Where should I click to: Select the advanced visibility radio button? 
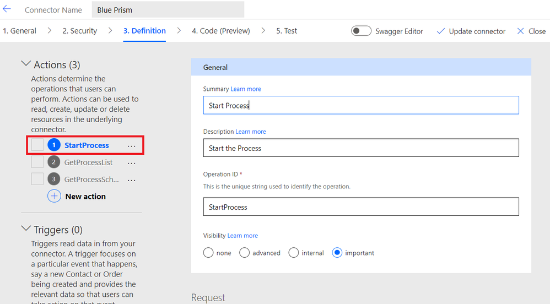click(245, 253)
